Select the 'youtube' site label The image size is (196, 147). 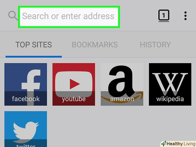point(74,99)
